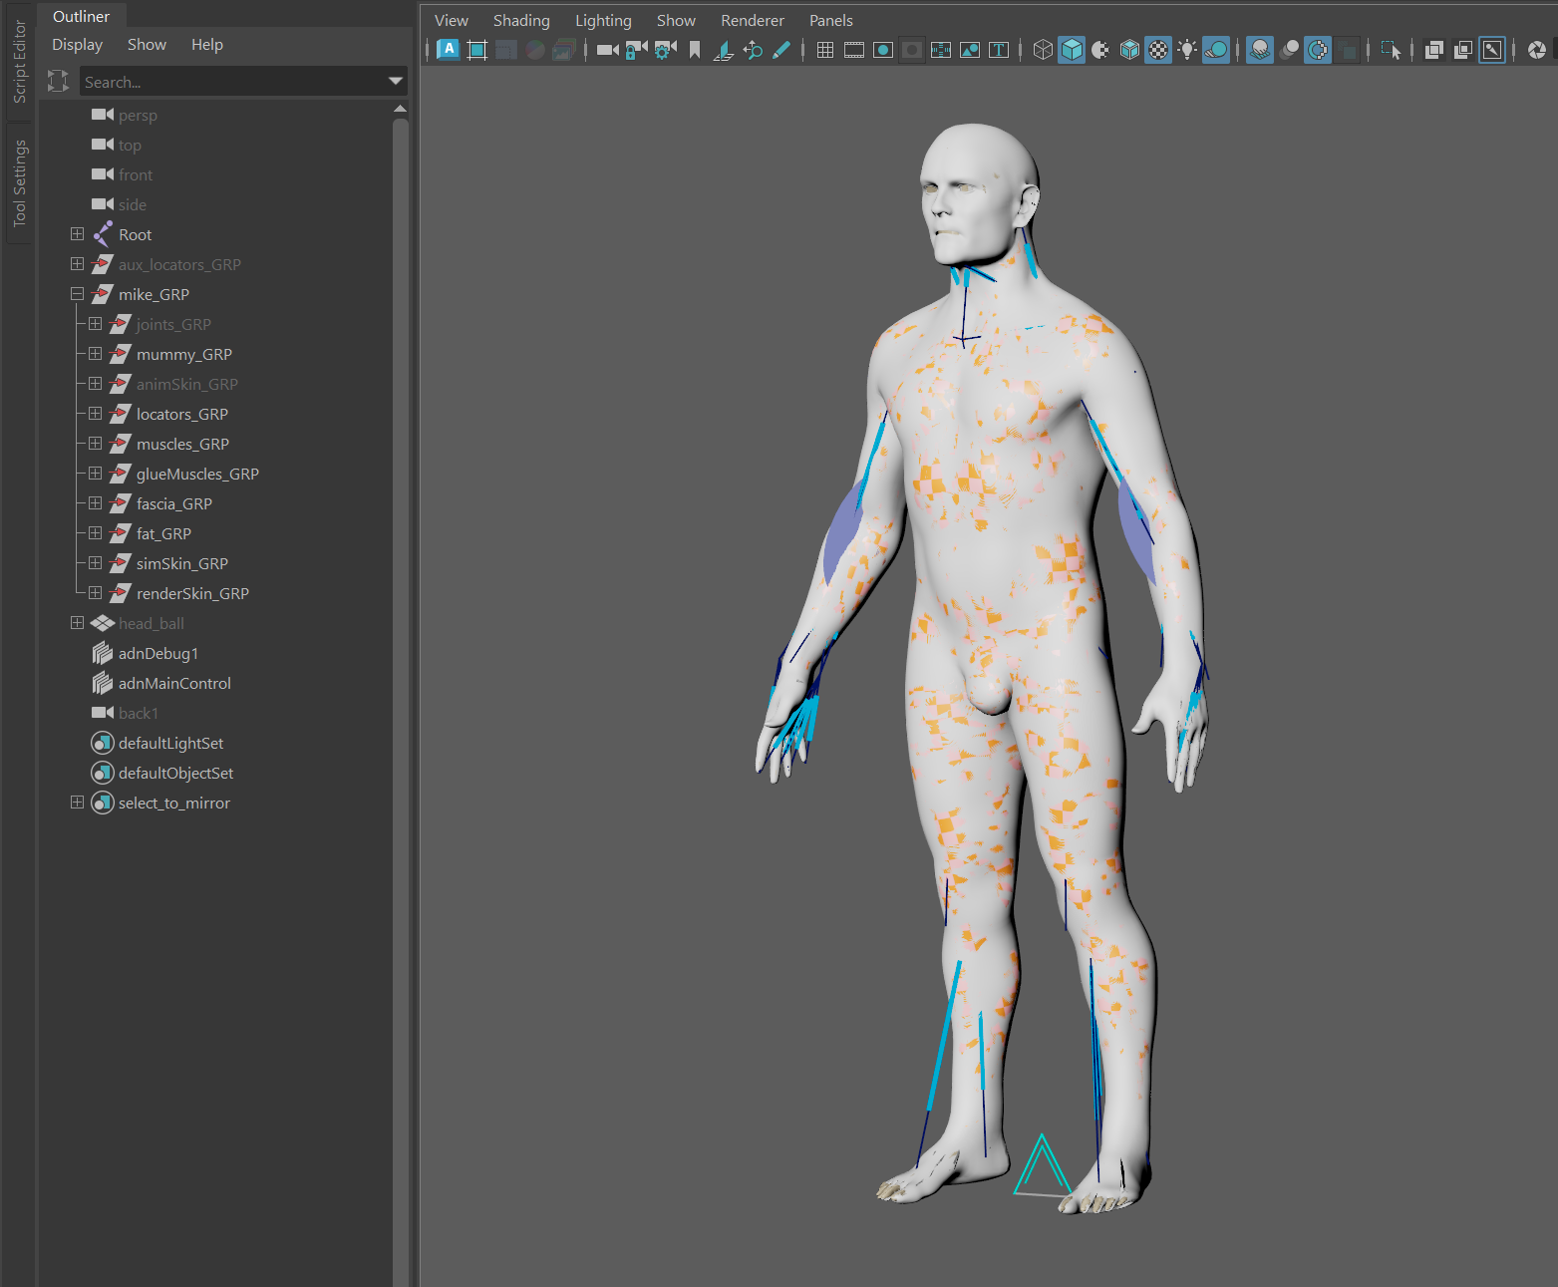The image size is (1558, 1287).
Task: Toggle the Wireframe display icon
Action: (1043, 49)
